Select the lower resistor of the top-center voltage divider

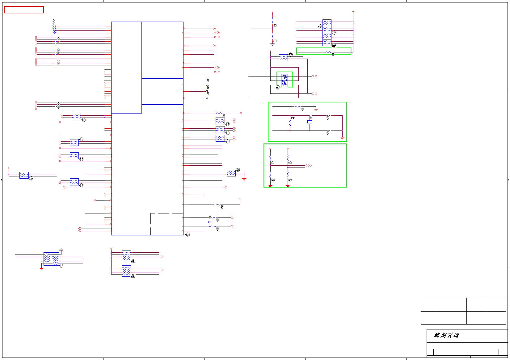(272, 36)
